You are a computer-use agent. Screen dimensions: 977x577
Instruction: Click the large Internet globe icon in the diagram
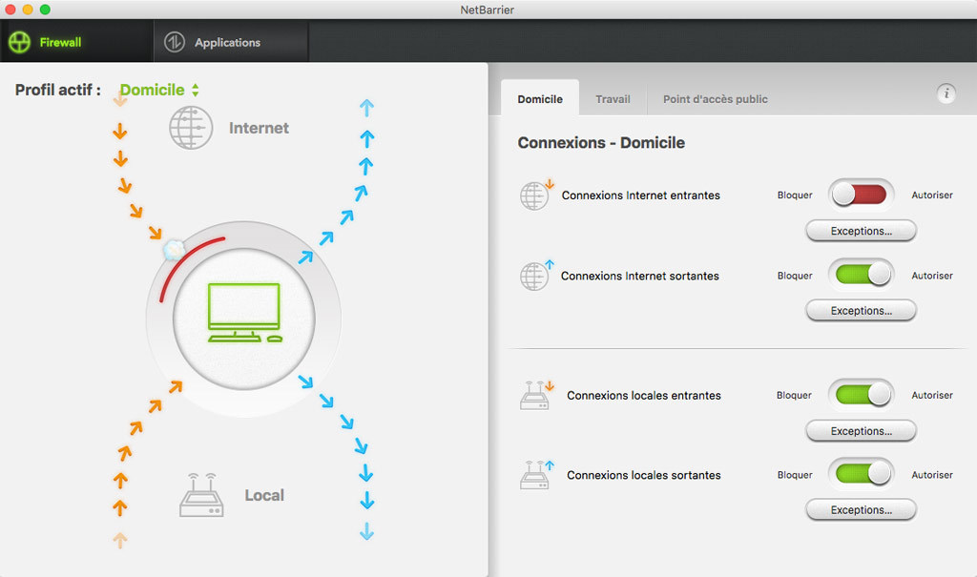click(x=191, y=128)
